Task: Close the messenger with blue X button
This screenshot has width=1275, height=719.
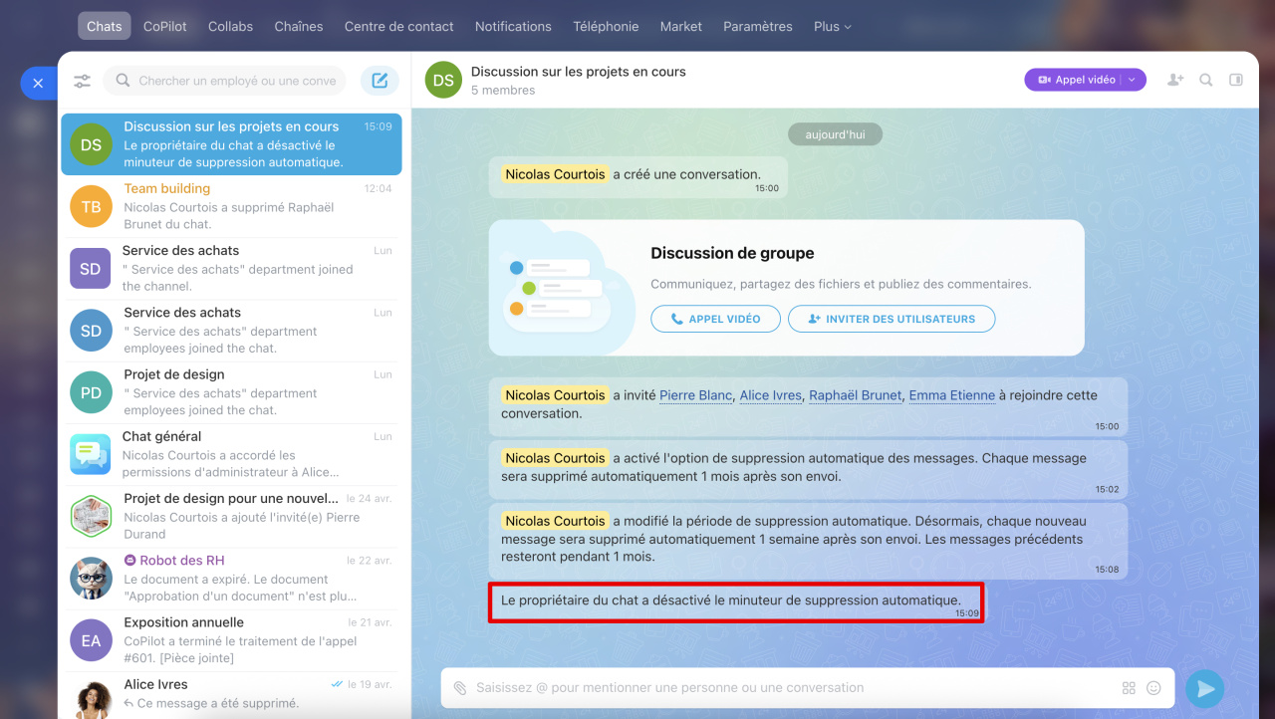Action: pos(38,84)
